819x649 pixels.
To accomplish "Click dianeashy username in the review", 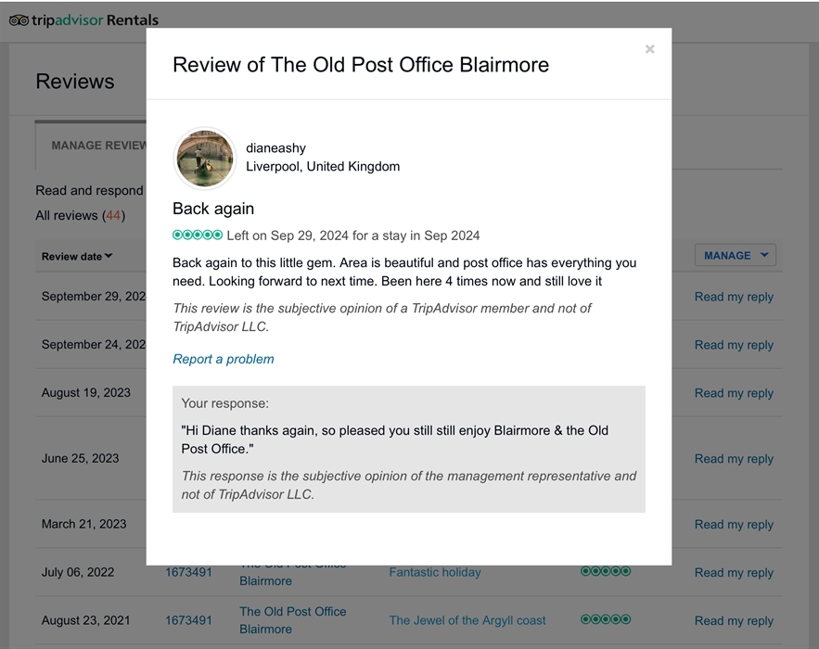I will pyautogui.click(x=275, y=148).
